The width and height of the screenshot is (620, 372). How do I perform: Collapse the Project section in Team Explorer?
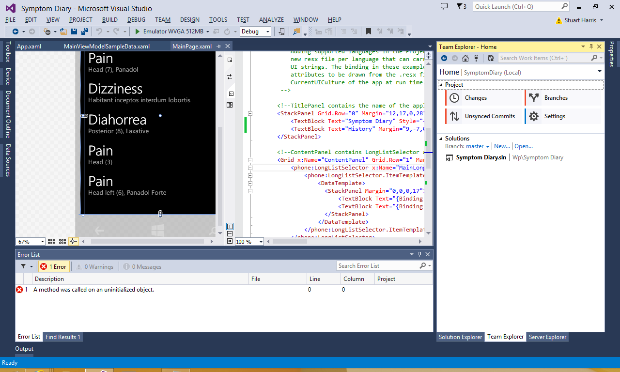click(441, 85)
